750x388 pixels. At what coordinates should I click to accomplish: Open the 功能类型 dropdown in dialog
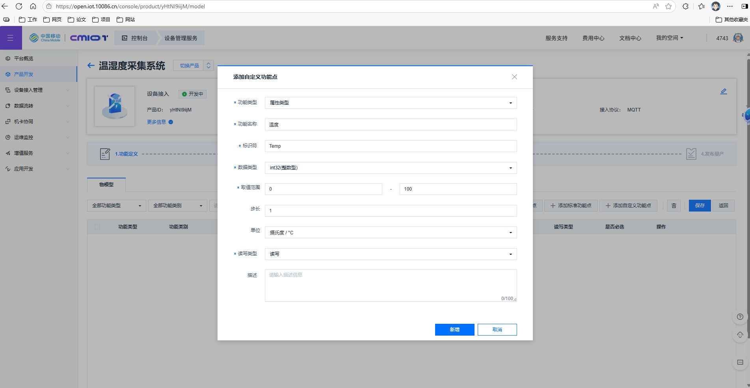391,103
